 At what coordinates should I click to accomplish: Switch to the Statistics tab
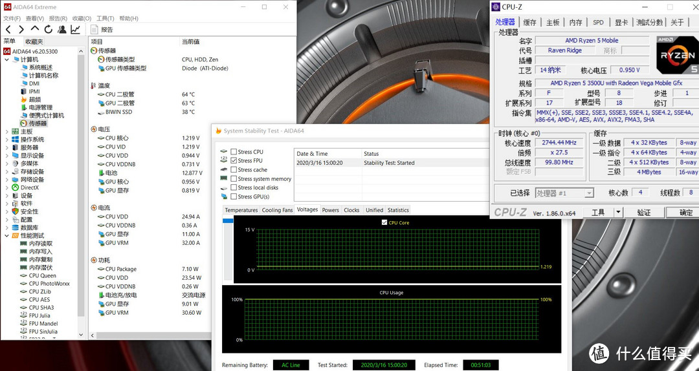(x=398, y=210)
